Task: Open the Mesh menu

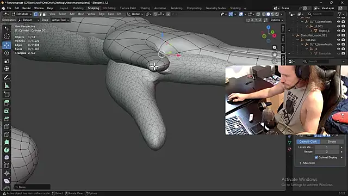Action: 81,14
